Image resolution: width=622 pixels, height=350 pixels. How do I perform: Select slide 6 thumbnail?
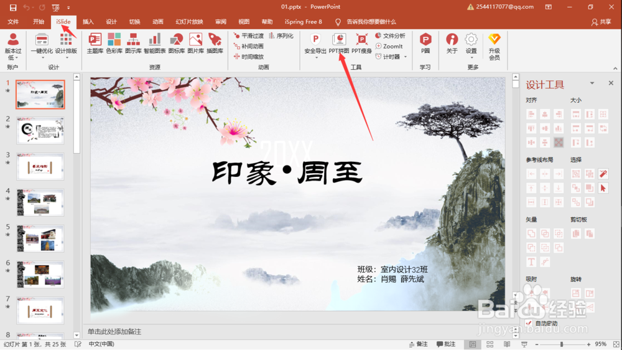[x=40, y=275]
